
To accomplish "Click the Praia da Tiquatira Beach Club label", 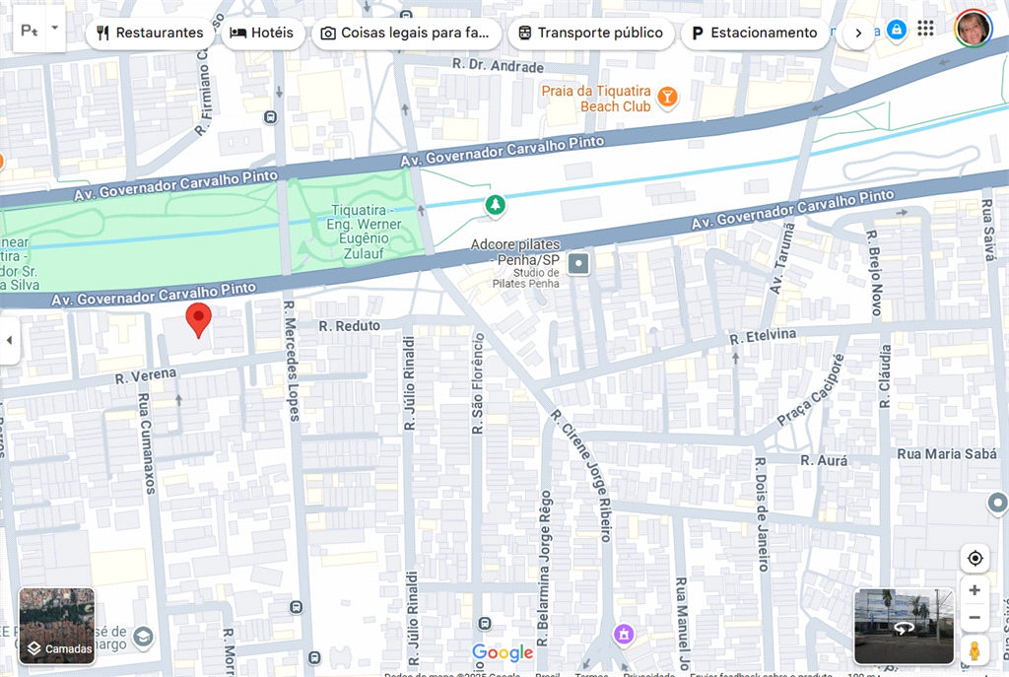I will pos(596,99).
